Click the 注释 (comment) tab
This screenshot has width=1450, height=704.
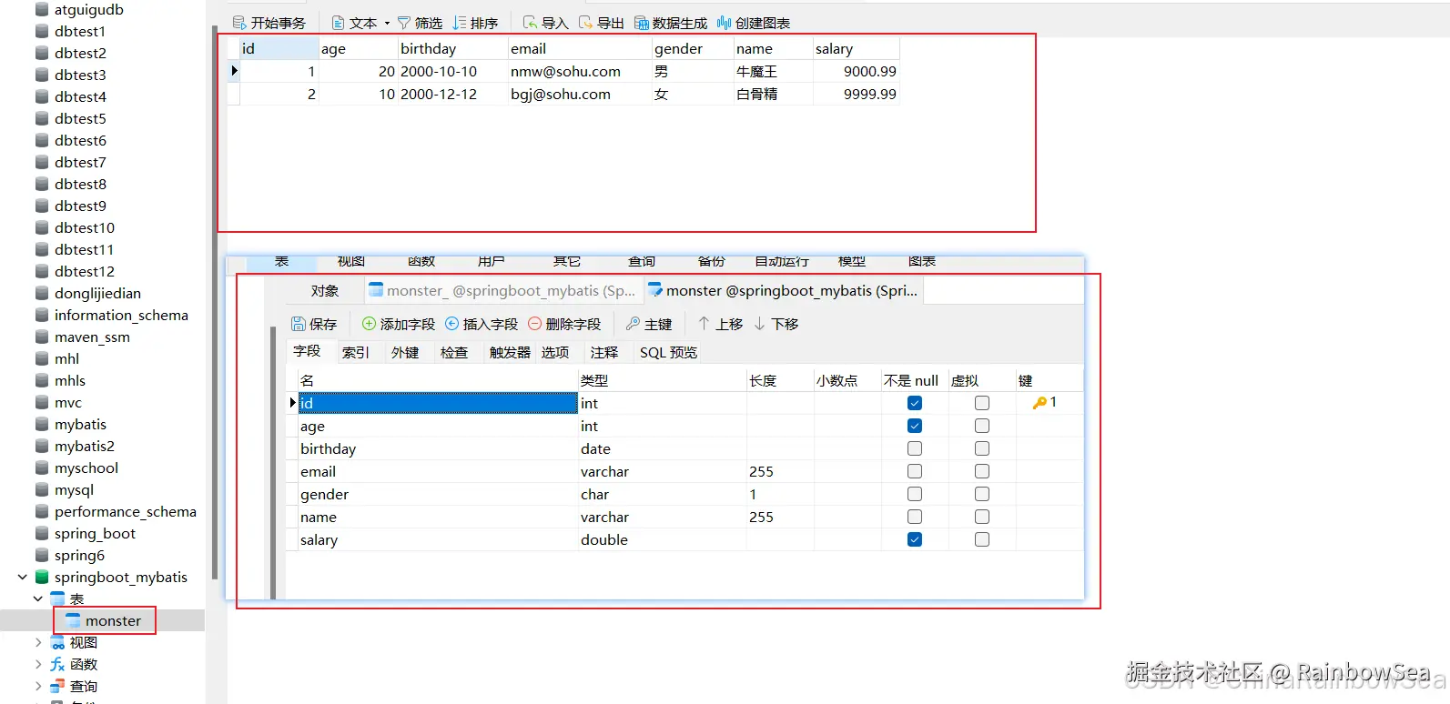[604, 352]
